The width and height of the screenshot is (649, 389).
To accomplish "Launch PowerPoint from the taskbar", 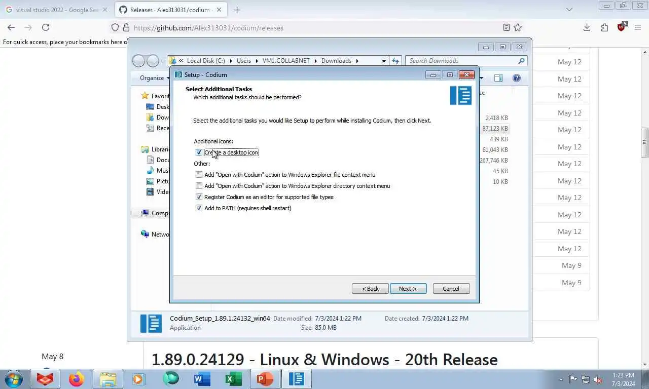I will tap(265, 379).
